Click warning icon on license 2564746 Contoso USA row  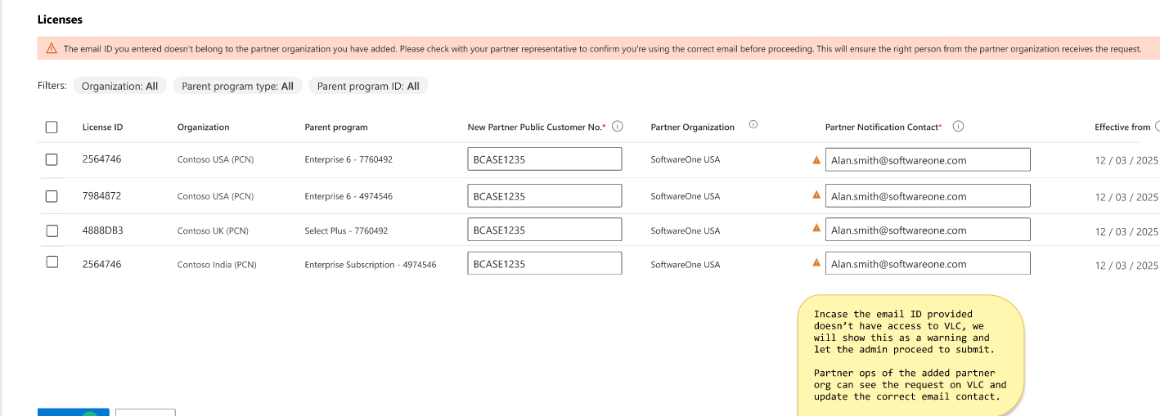point(816,160)
